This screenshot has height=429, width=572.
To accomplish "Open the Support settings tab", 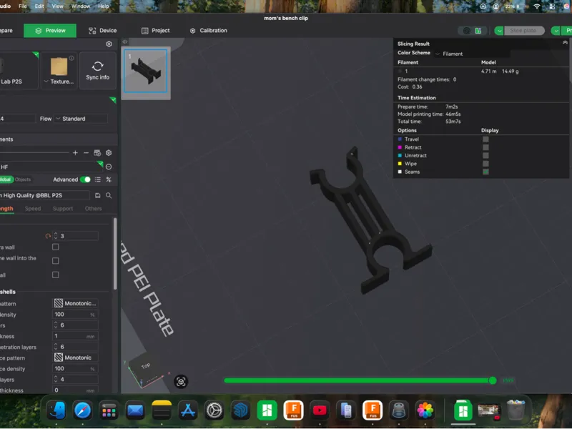I will click(x=63, y=209).
